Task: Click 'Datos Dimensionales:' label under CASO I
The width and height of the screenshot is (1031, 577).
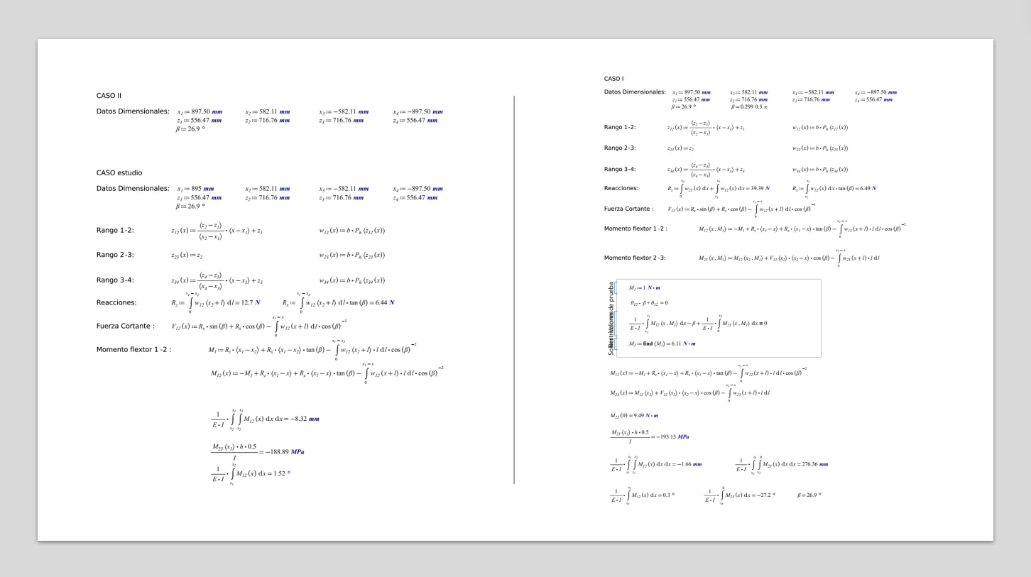Action: click(635, 92)
